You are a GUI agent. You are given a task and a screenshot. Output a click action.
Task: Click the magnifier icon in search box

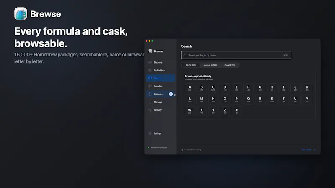185,55
